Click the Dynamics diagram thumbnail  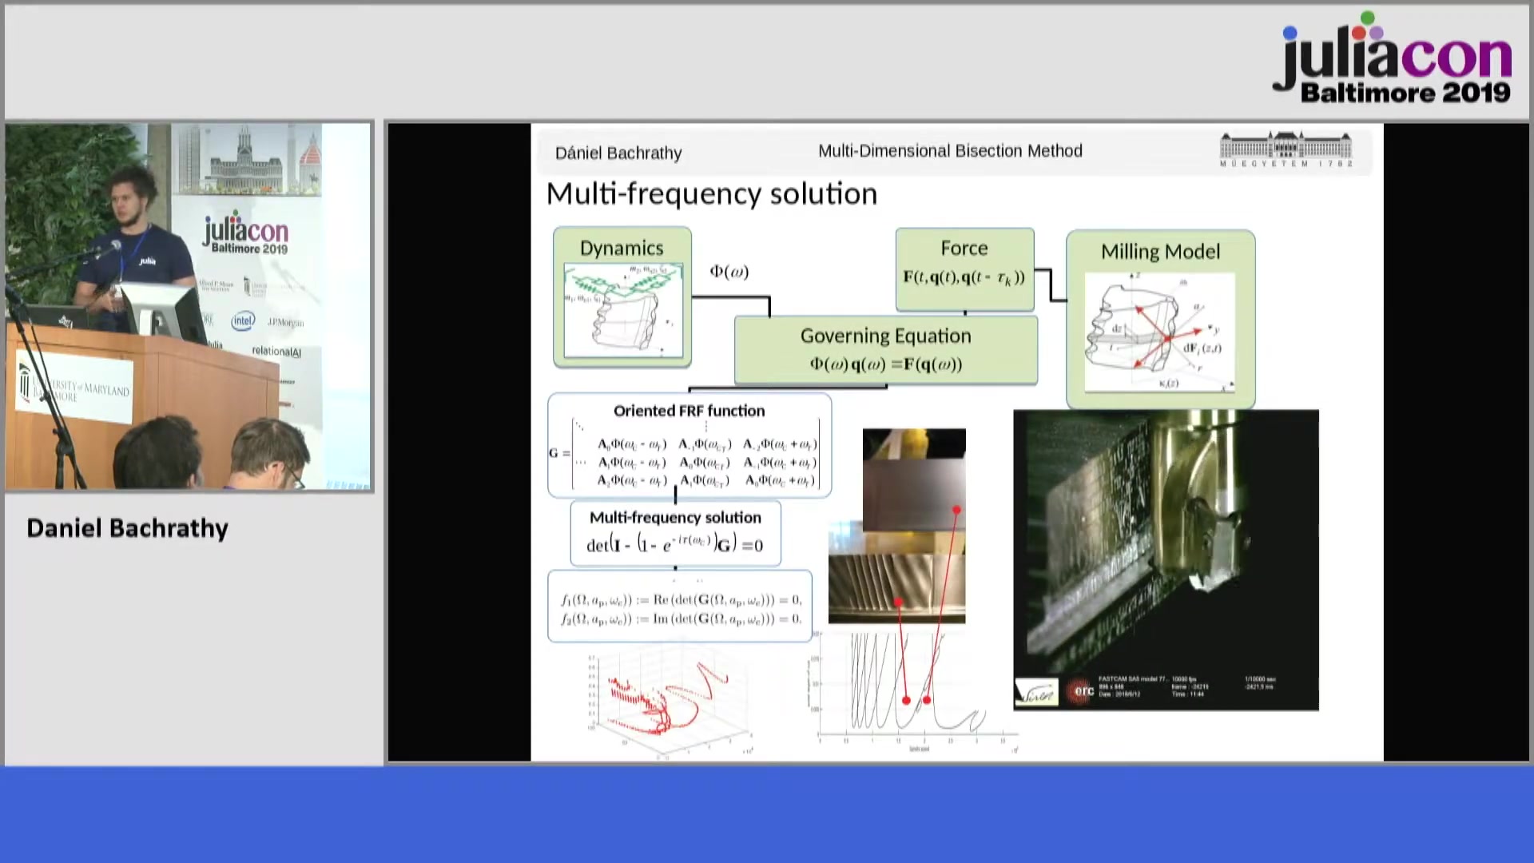623,311
